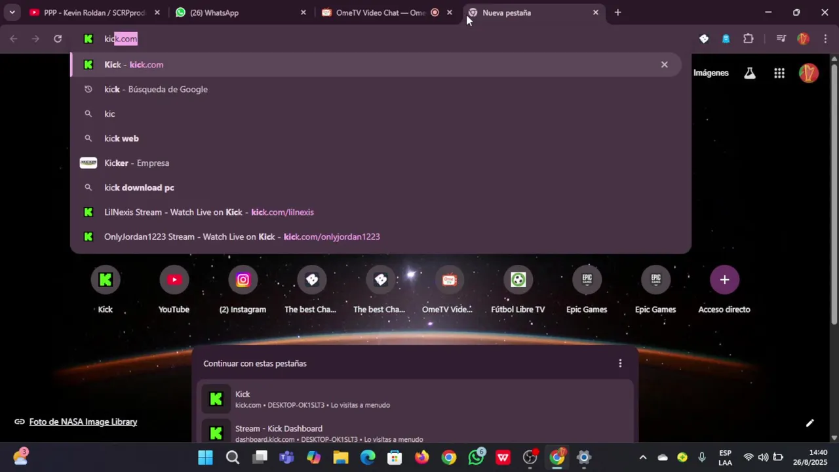
Task: Reload the current page
Action: (58, 39)
